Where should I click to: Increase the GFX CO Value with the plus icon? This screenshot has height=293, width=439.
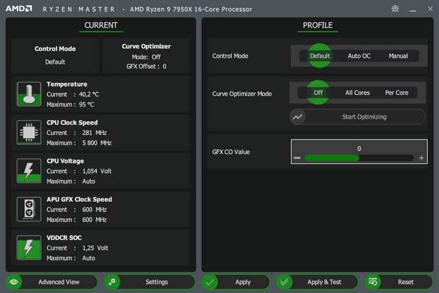[421, 158]
